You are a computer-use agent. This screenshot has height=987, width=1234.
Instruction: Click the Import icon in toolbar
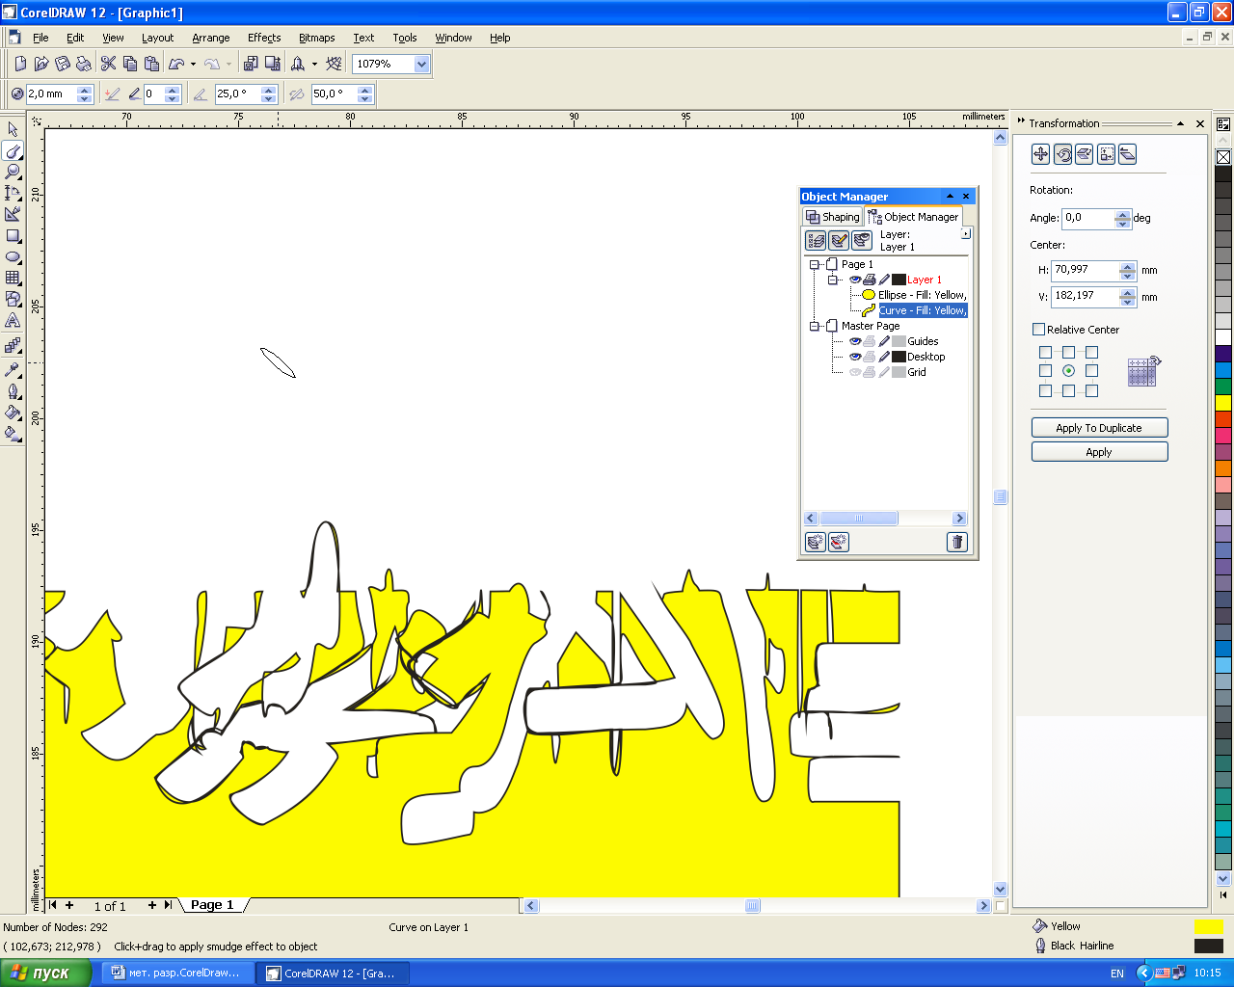point(251,64)
